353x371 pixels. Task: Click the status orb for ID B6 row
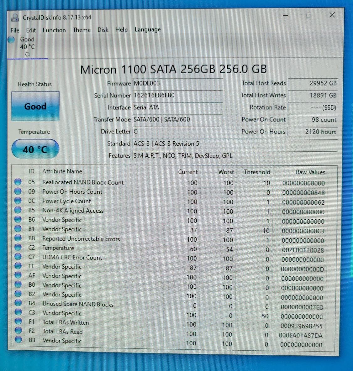18,219
